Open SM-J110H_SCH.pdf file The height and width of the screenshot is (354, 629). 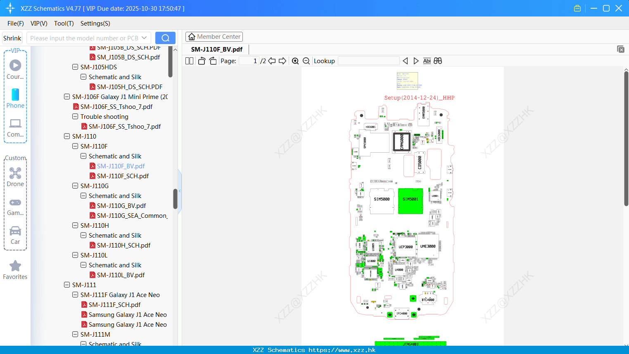coord(123,245)
